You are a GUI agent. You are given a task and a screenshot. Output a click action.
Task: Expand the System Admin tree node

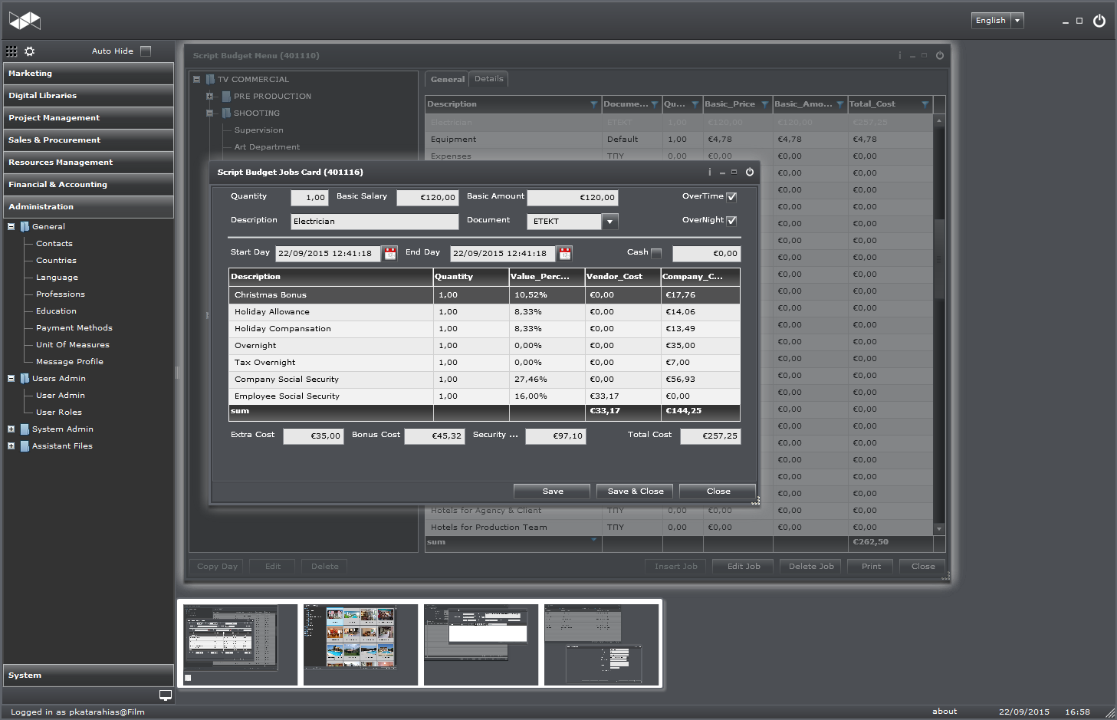tap(11, 429)
